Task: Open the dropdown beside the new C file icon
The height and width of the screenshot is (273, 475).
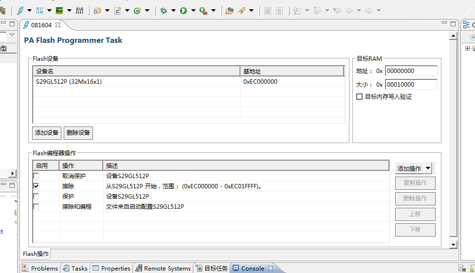Action: pos(127,10)
